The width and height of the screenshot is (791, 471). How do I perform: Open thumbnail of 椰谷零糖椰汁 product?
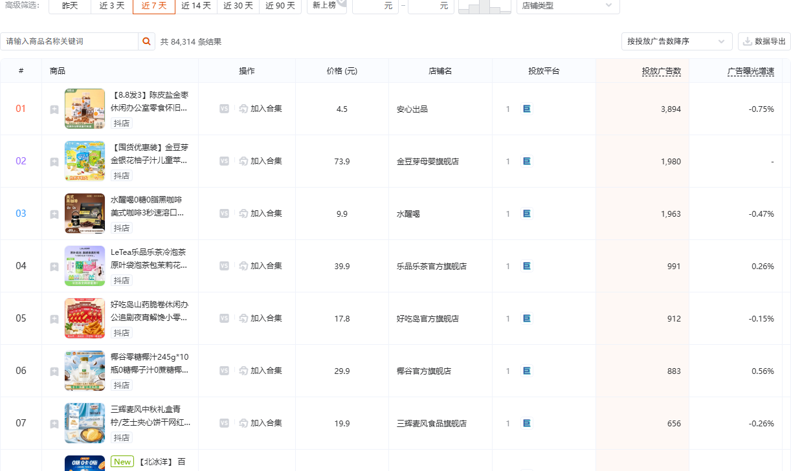pyautogui.click(x=85, y=371)
